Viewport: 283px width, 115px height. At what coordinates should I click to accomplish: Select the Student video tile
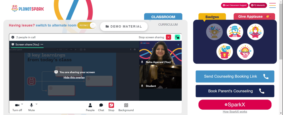pyautogui.click(x=160, y=77)
